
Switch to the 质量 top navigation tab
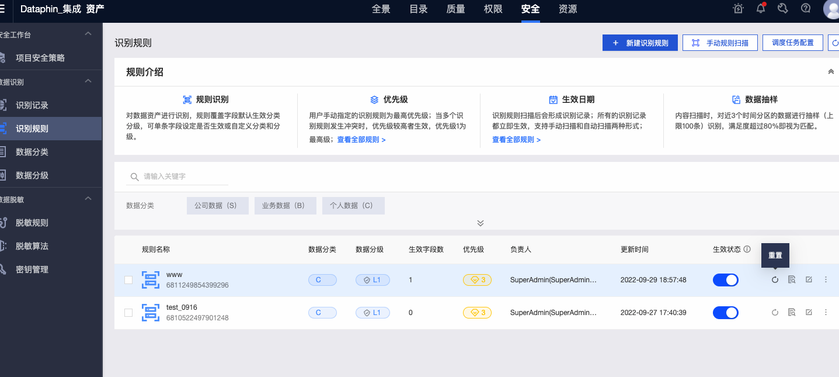point(455,10)
